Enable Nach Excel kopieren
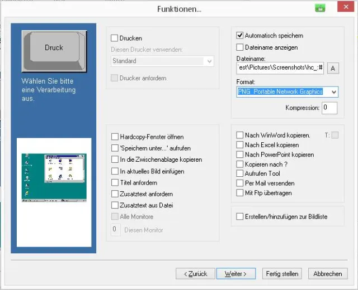The height and width of the screenshot is (290, 358). click(240, 145)
